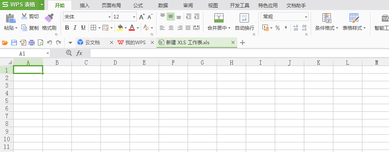The image size is (389, 152).
Task: Open the 云文档 document tab
Action: point(92,43)
